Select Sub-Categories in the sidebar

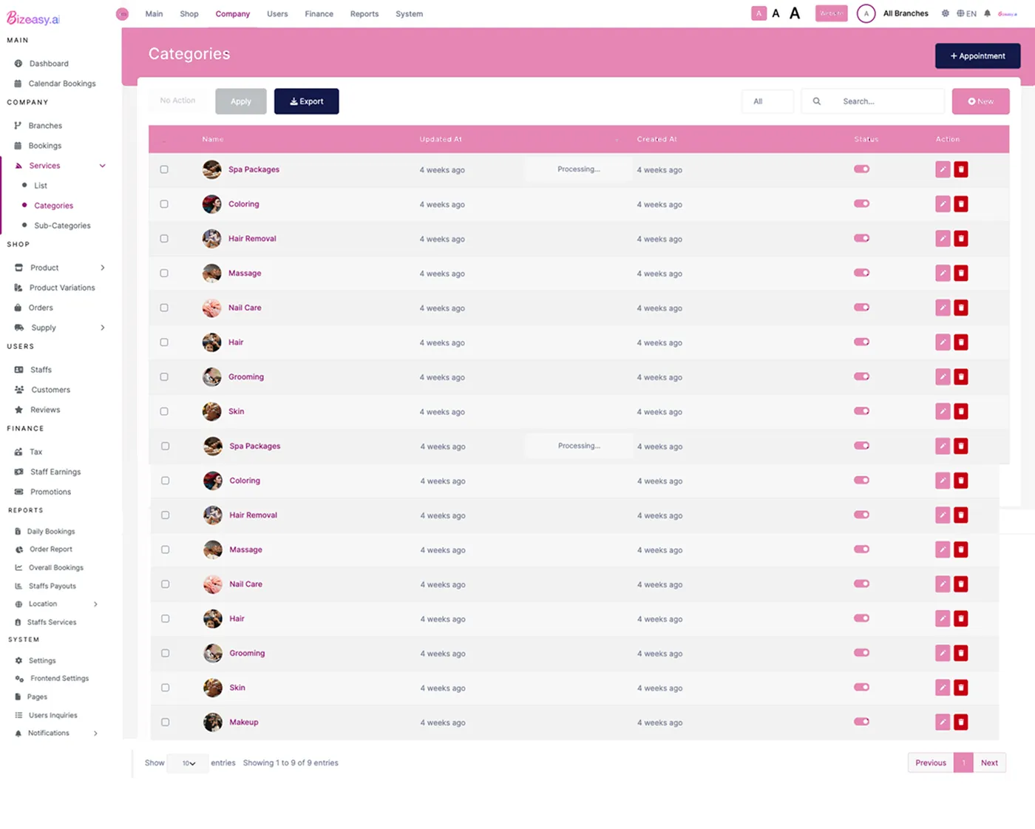coord(63,225)
